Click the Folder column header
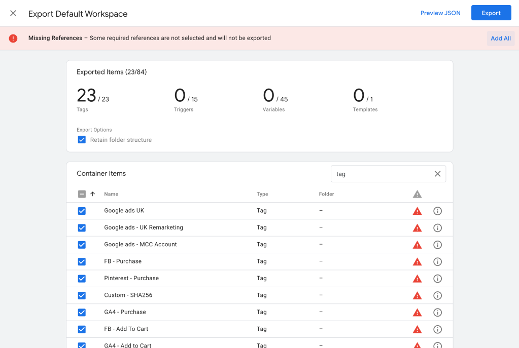Image resolution: width=519 pixels, height=348 pixels. point(326,194)
